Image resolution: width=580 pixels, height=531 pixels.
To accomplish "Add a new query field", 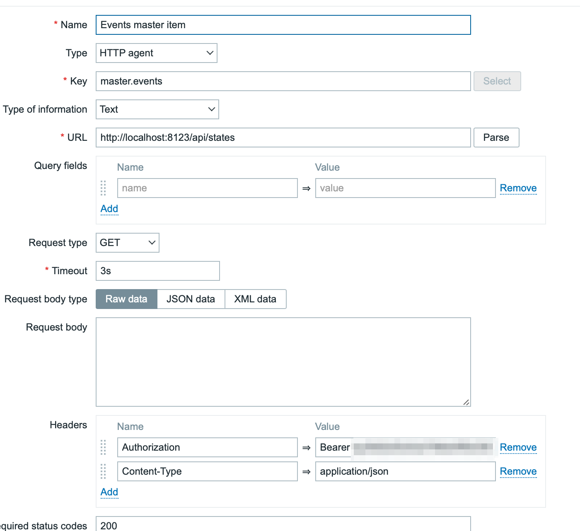I will pos(109,209).
